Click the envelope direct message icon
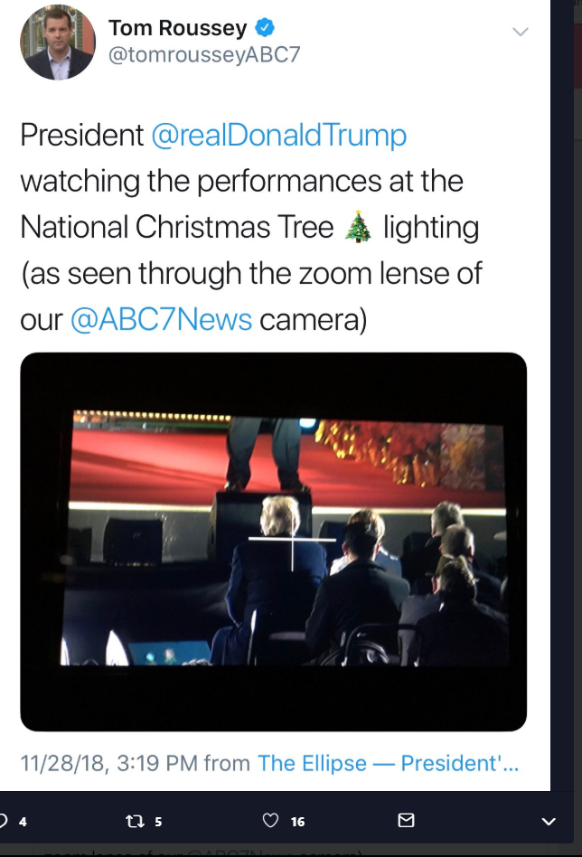The width and height of the screenshot is (582, 857). click(407, 820)
